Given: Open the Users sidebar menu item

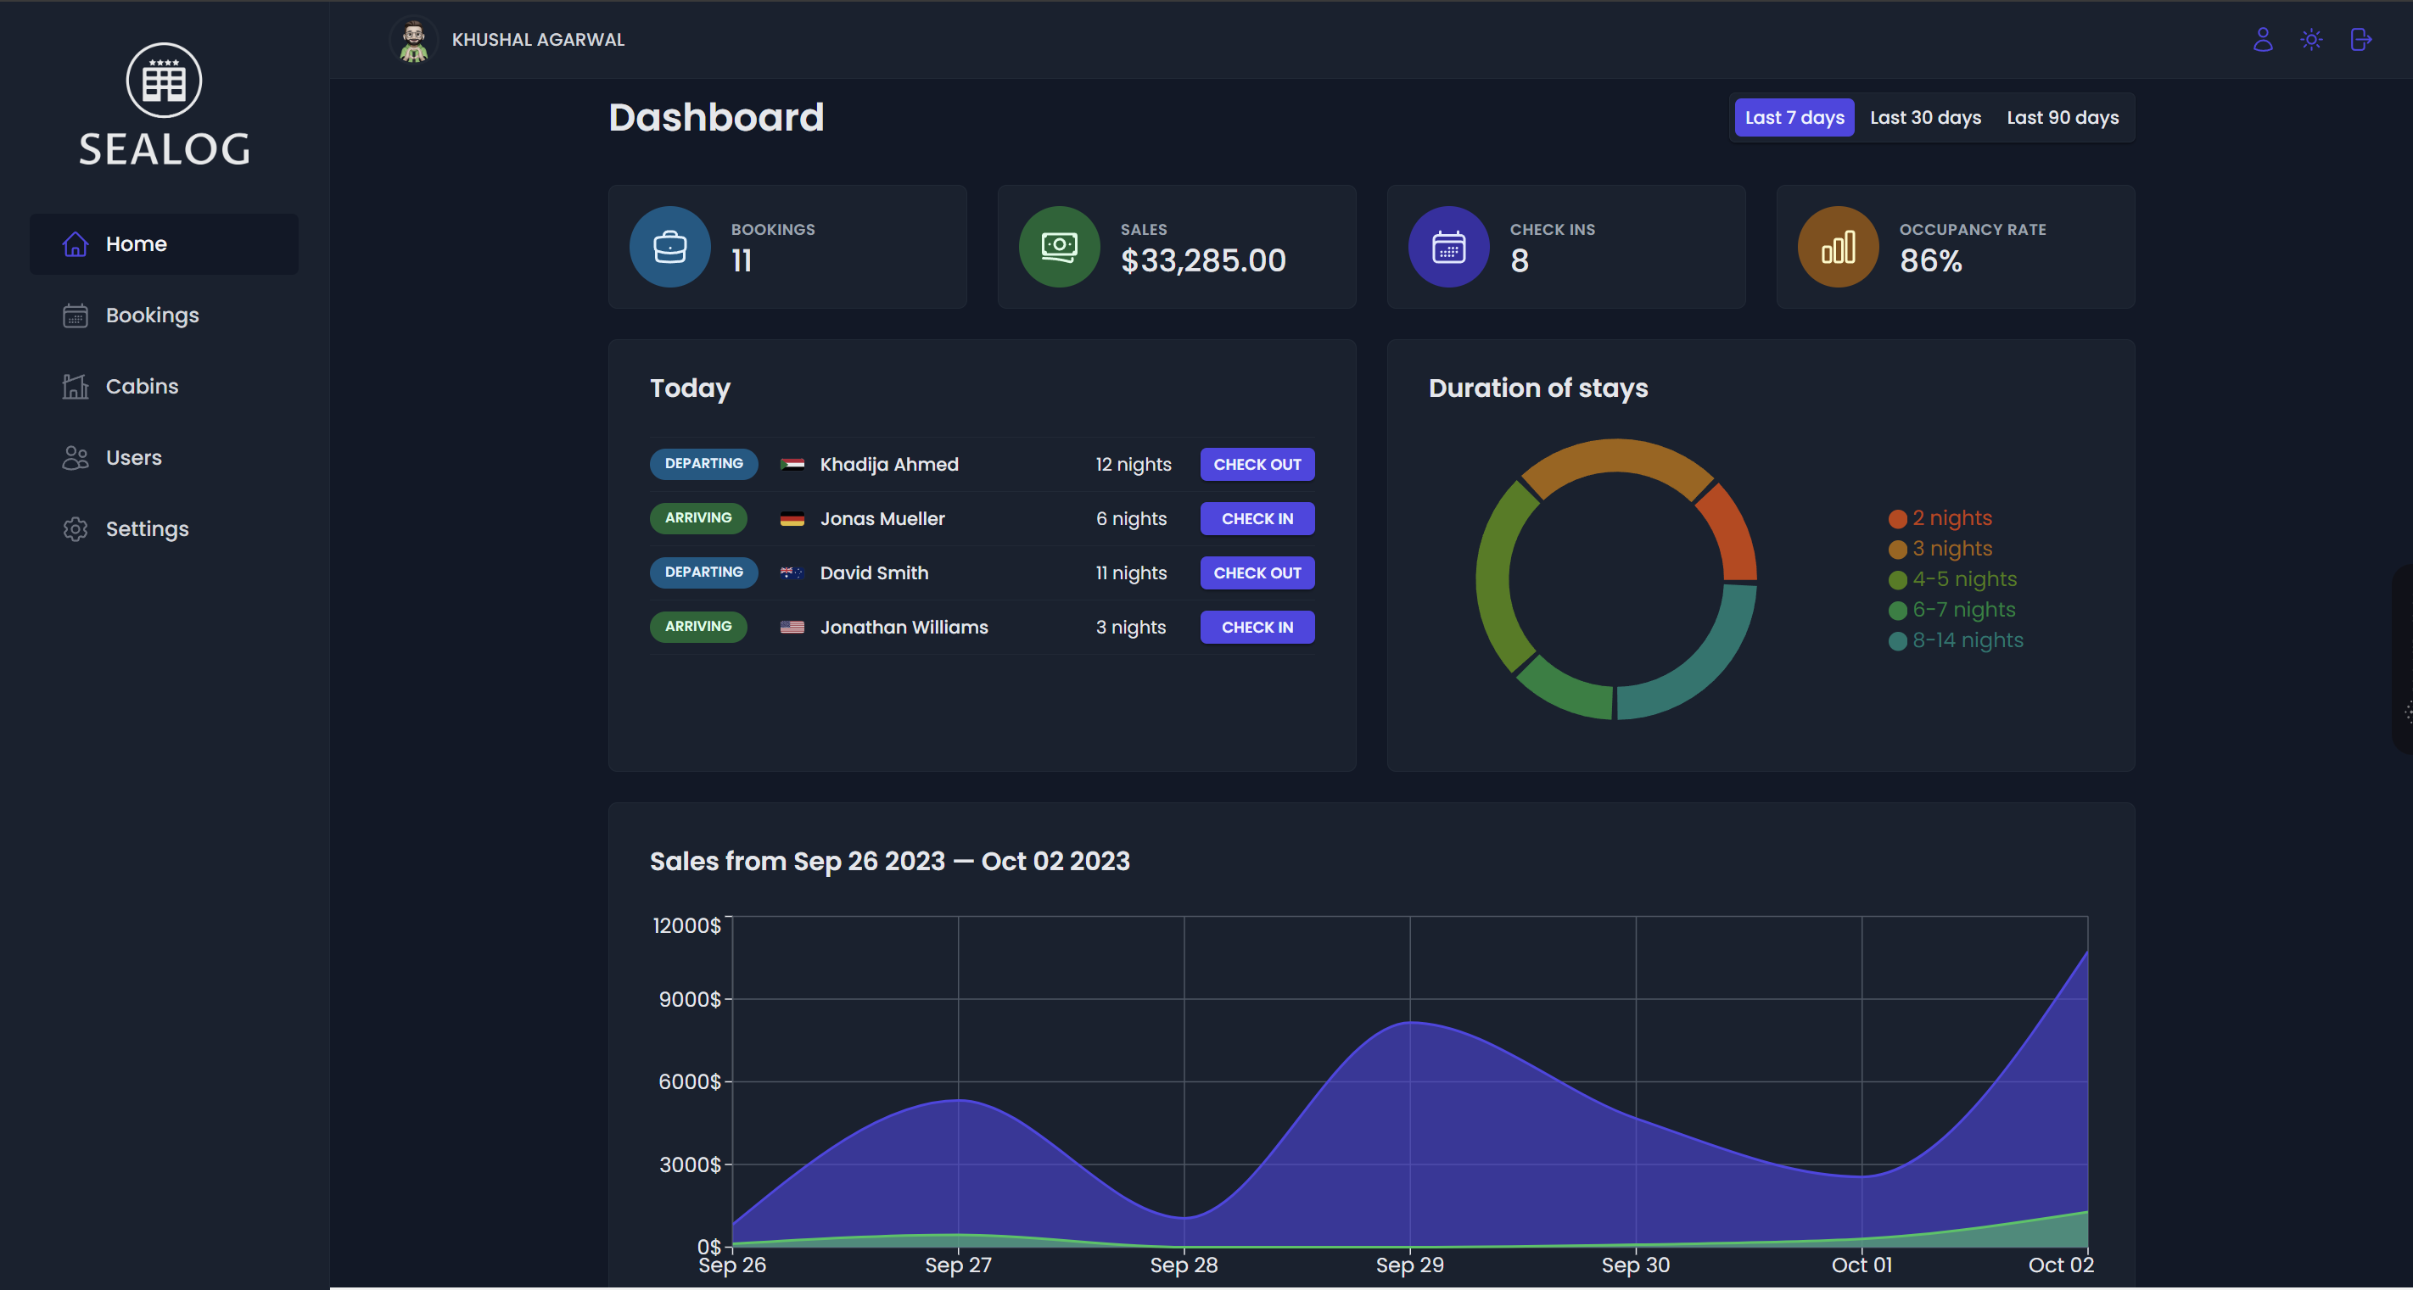Looking at the screenshot, I should point(134,458).
